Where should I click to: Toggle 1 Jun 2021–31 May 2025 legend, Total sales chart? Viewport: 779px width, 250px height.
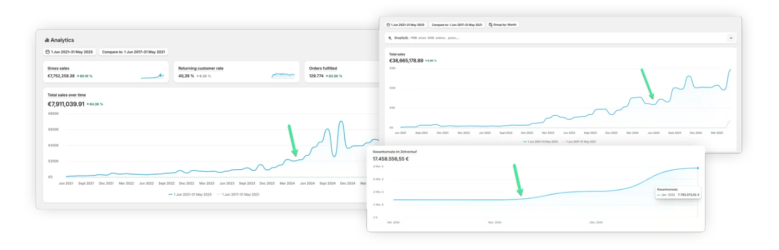(540, 142)
